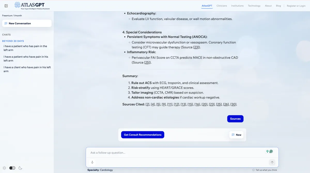Open cited source [13] link
The width and height of the screenshot is (310, 173).
pyautogui.click(x=183, y=104)
